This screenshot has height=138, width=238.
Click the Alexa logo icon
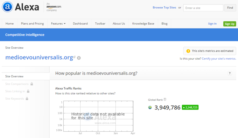click(7, 7)
